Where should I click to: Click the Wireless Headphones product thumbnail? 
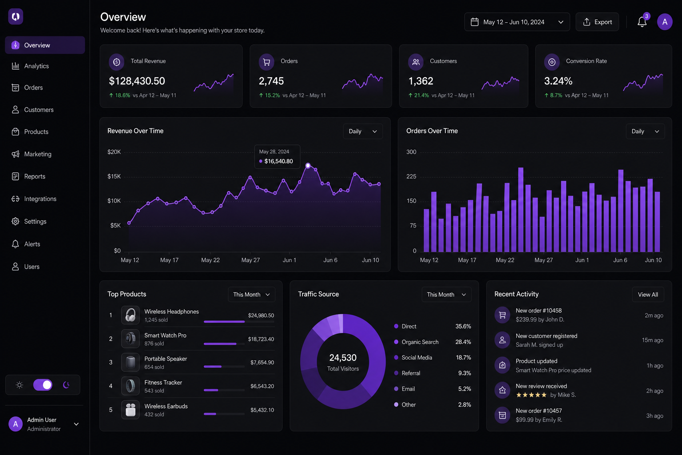[x=131, y=315]
